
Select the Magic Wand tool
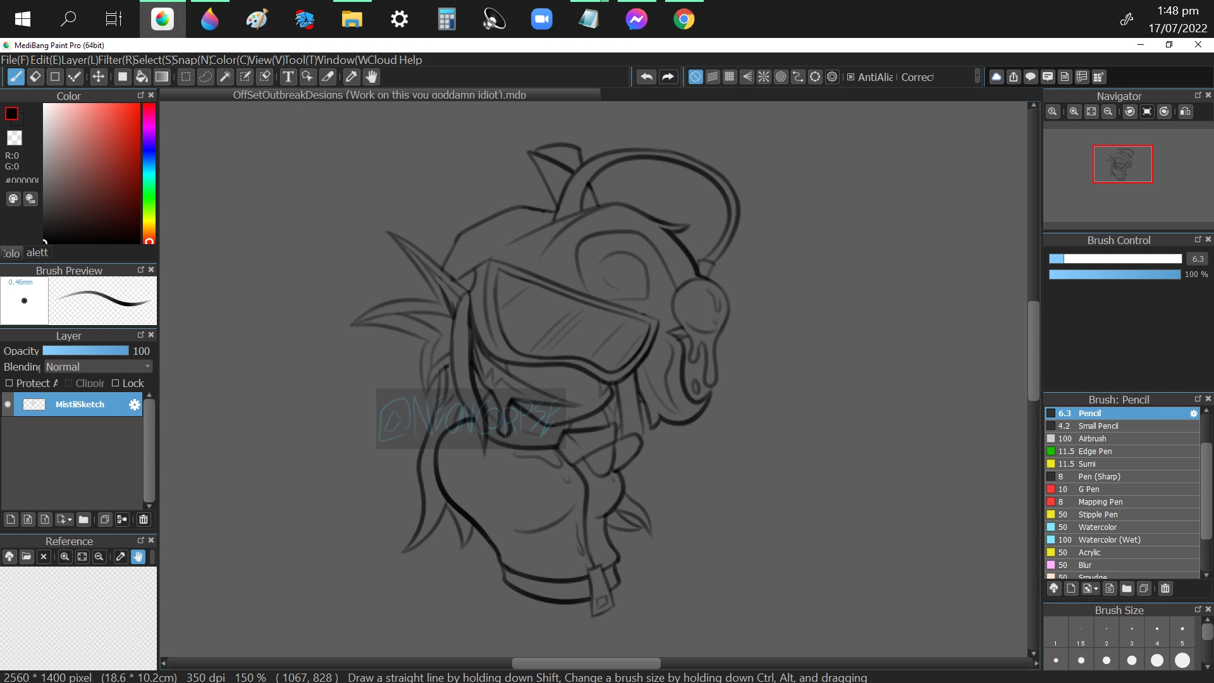(225, 77)
